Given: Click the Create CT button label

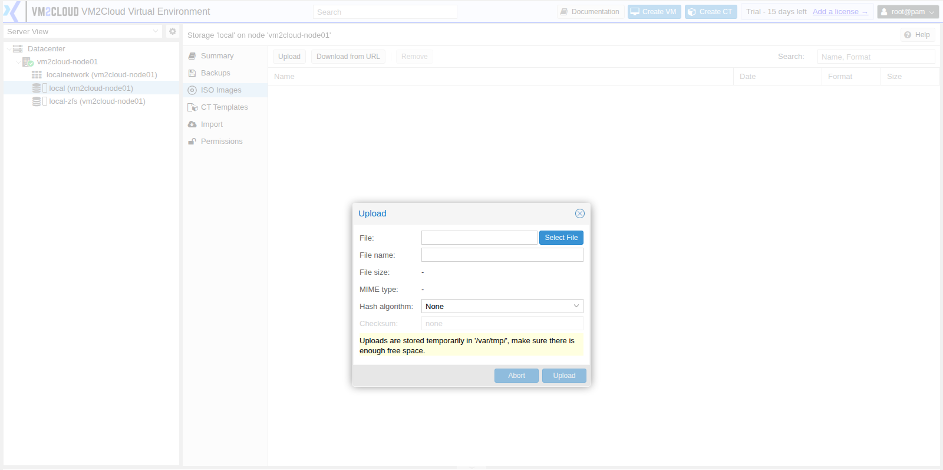Looking at the screenshot, I should [716, 12].
